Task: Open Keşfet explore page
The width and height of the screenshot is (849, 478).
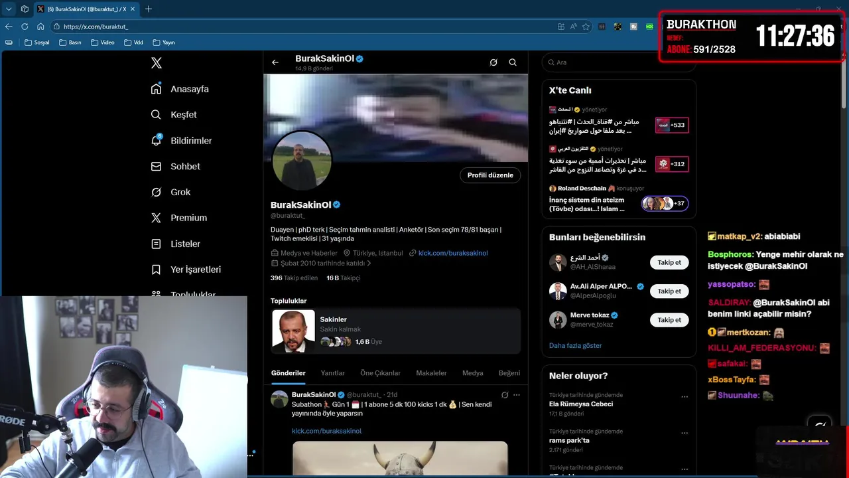Action: (174, 115)
